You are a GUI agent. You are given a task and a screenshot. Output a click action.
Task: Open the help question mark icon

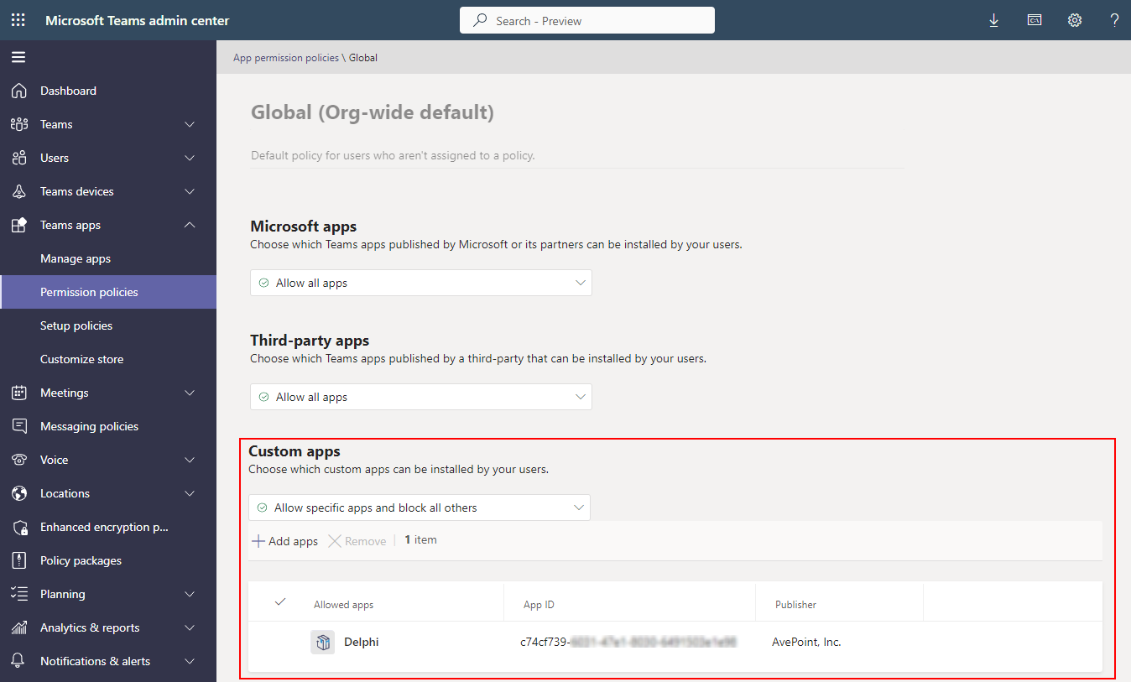[1115, 20]
